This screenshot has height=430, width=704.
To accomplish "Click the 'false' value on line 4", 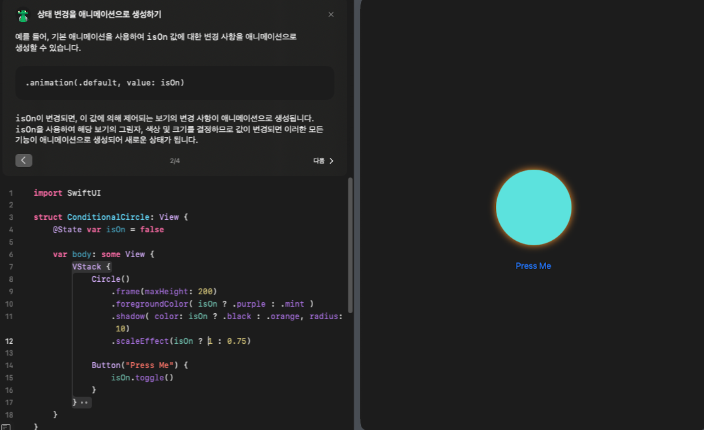I will coord(152,230).
